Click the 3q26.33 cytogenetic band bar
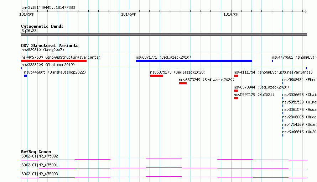This screenshot has height=182, width=317. 164,34
